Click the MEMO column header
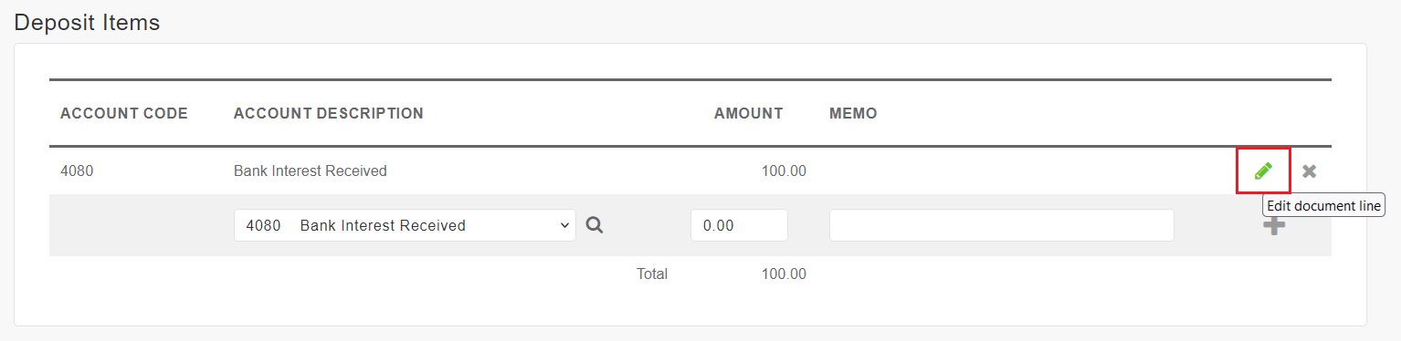The height and width of the screenshot is (341, 1401). click(x=853, y=114)
